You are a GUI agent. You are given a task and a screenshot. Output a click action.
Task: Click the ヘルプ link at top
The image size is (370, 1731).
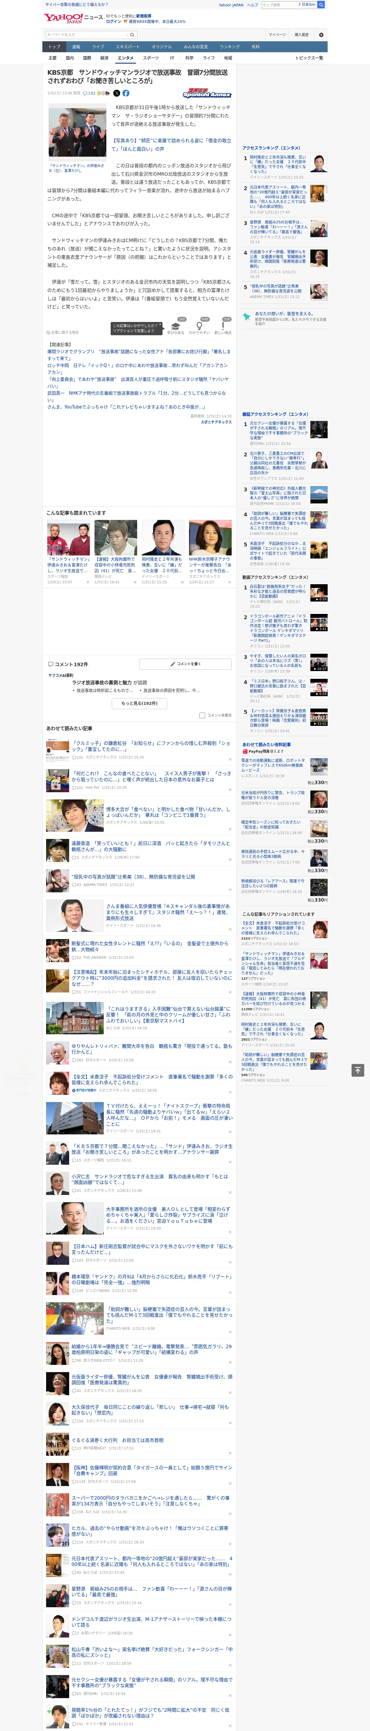point(252,5)
